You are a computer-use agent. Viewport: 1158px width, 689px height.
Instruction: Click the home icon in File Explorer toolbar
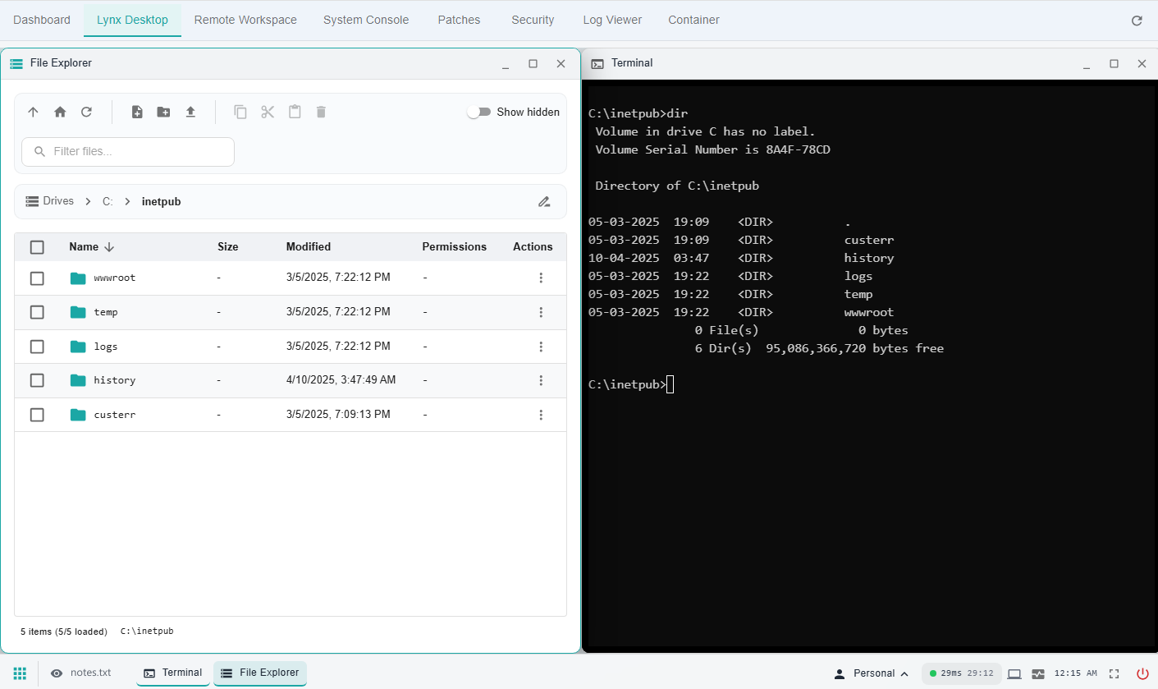[60, 112]
